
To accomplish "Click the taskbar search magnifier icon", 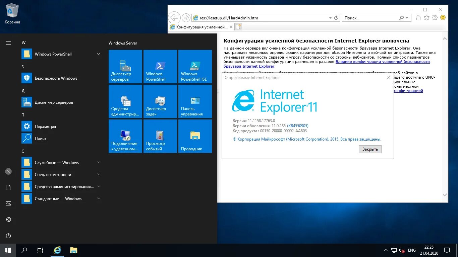I will [x=24, y=250].
